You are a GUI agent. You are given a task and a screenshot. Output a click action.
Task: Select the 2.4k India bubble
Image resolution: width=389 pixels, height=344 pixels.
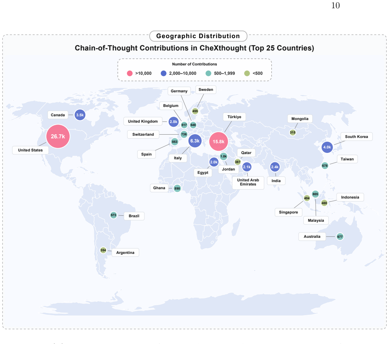[x=275, y=167]
